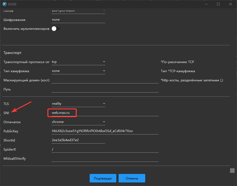Screen dimensions: 237x186
Task: Click the Шифрования label
Action: pos(14,20)
